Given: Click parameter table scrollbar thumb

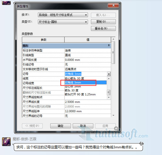Looking at the screenshot, I should [x=113, y=53].
